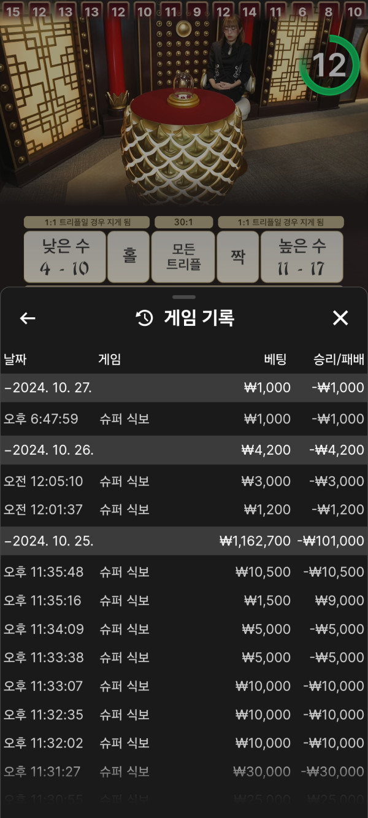The height and width of the screenshot is (818, 368).
Task: Tap the back arrow in game history
Action: point(28,318)
